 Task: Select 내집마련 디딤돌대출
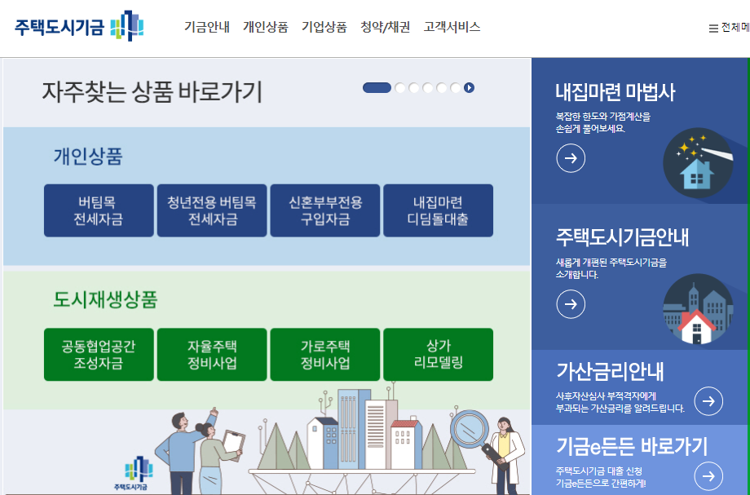438,210
